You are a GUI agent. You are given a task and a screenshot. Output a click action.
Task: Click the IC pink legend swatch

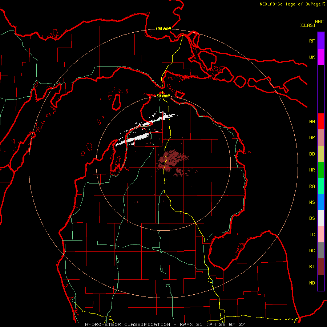[321, 234]
